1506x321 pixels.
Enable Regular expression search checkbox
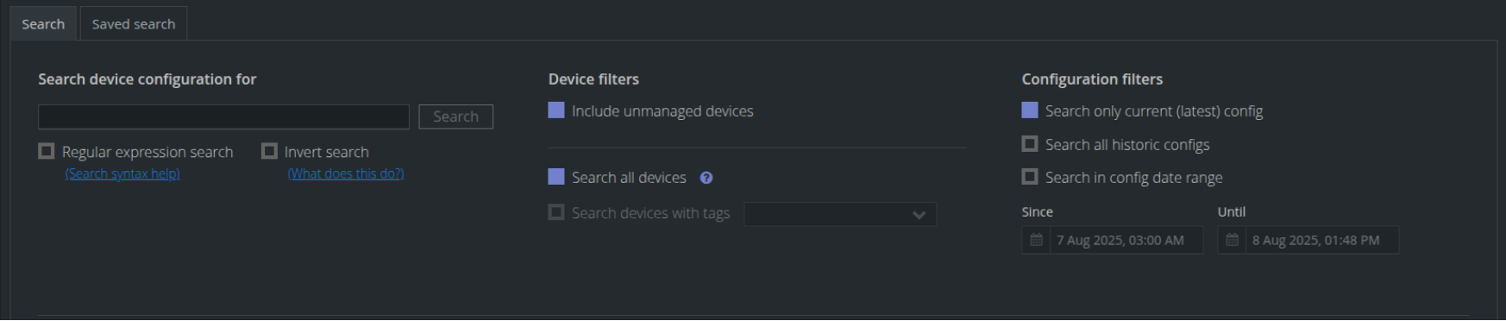pyautogui.click(x=47, y=151)
